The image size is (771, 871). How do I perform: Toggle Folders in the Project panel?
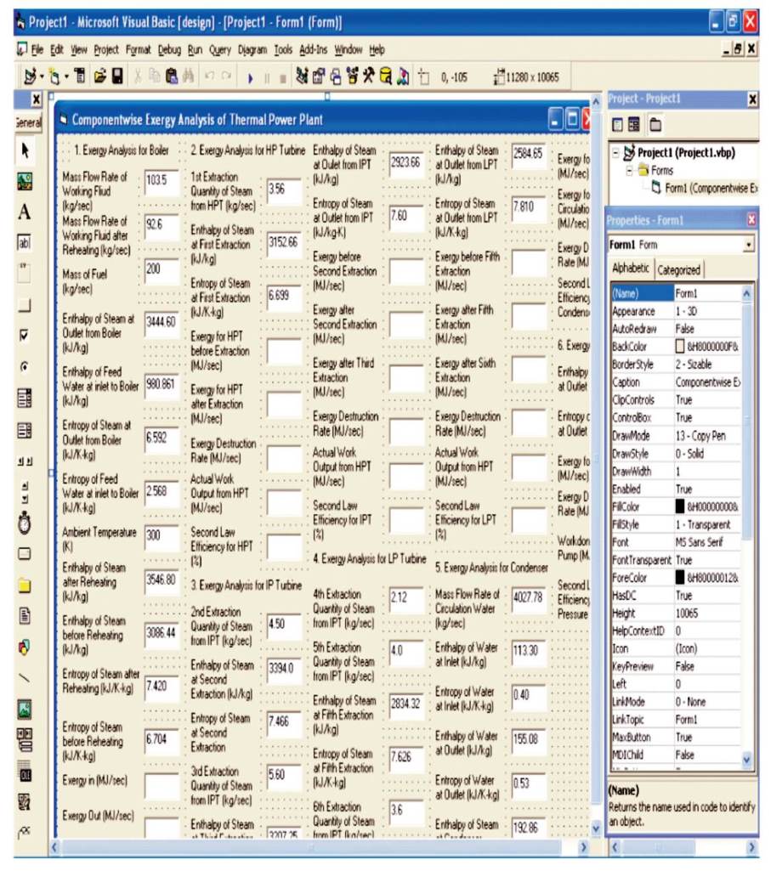(x=656, y=125)
